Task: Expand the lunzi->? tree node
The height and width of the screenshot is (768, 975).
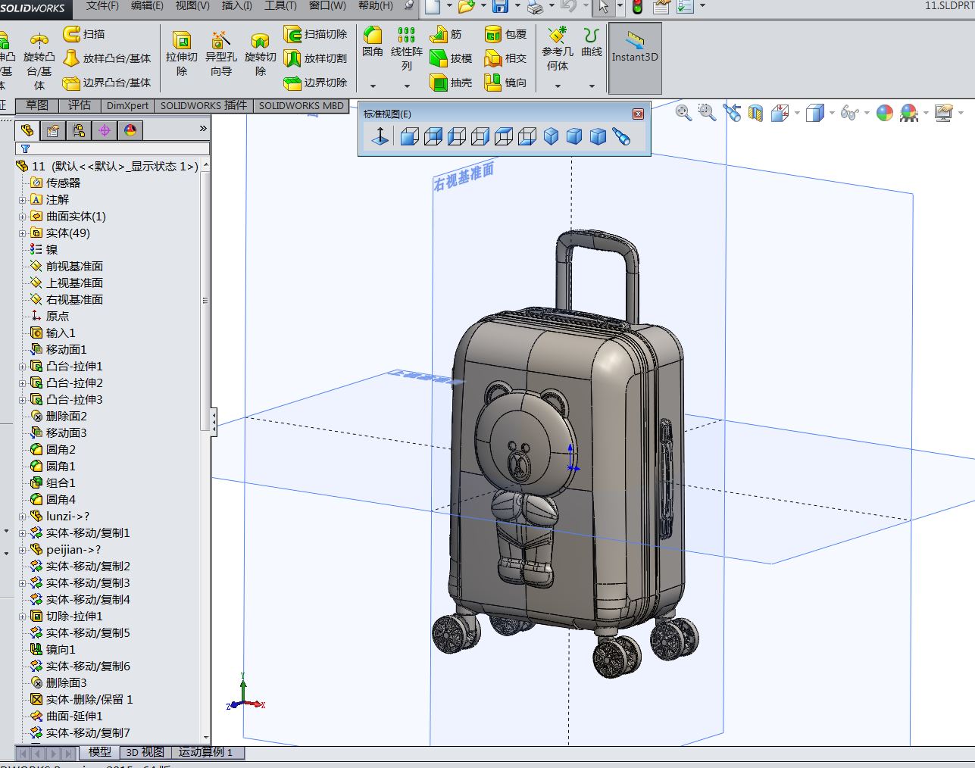Action: [x=22, y=517]
